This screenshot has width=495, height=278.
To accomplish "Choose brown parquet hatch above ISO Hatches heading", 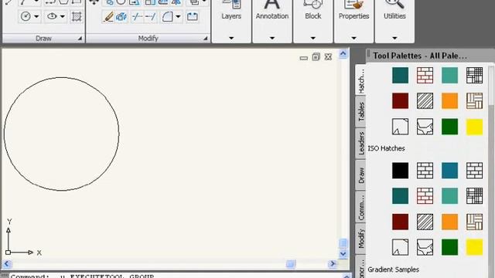I will tap(474, 101).
